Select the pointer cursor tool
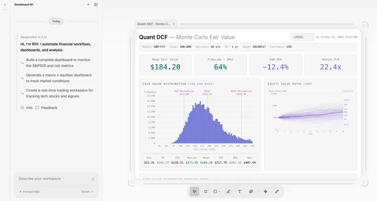Image resolution: width=377 pixels, height=201 pixels. click(194, 192)
